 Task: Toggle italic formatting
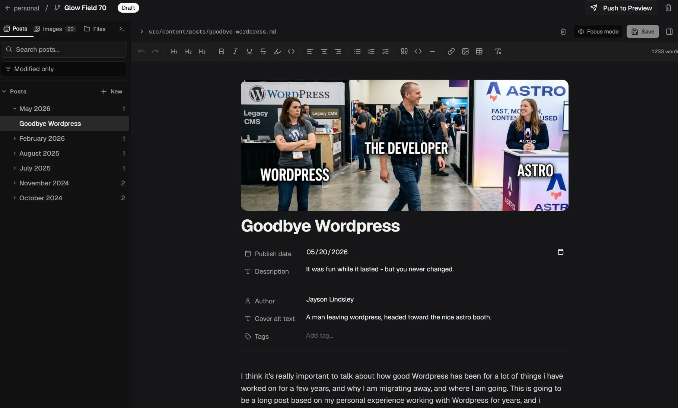[x=235, y=51]
